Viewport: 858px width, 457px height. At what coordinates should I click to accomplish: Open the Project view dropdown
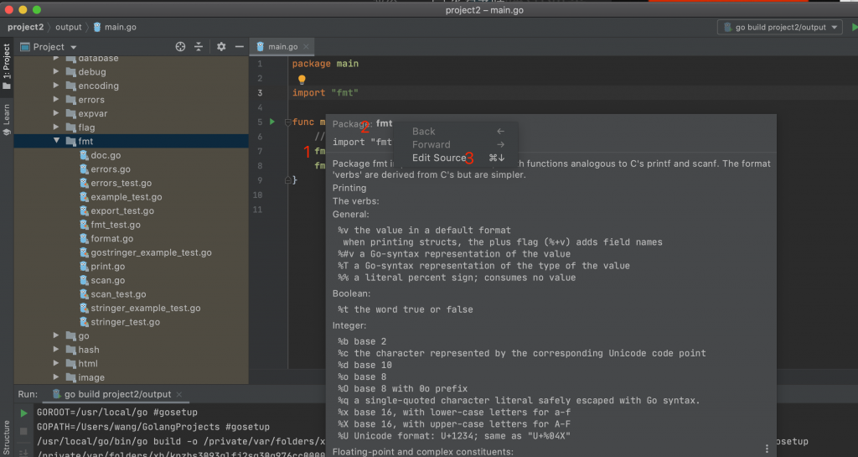pos(48,47)
